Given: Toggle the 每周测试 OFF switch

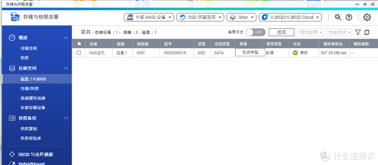Looking at the screenshot, I should (255, 32).
